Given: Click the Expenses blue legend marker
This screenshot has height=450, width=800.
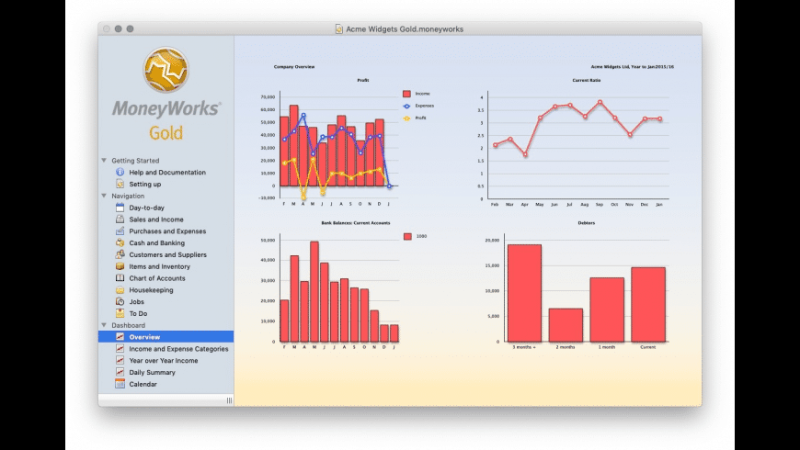Looking at the screenshot, I should click(406, 106).
